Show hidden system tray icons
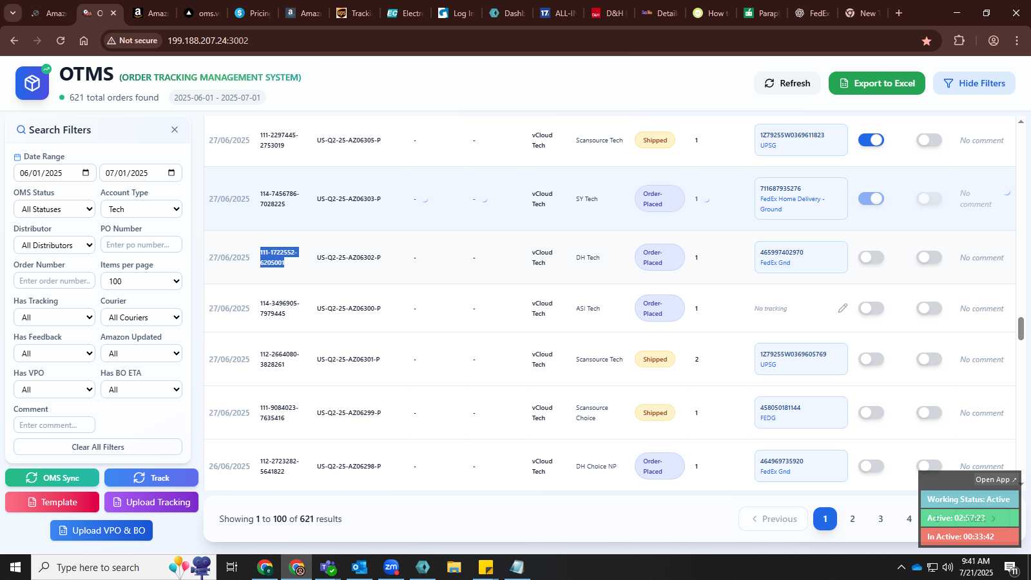The image size is (1031, 580). pyautogui.click(x=901, y=567)
